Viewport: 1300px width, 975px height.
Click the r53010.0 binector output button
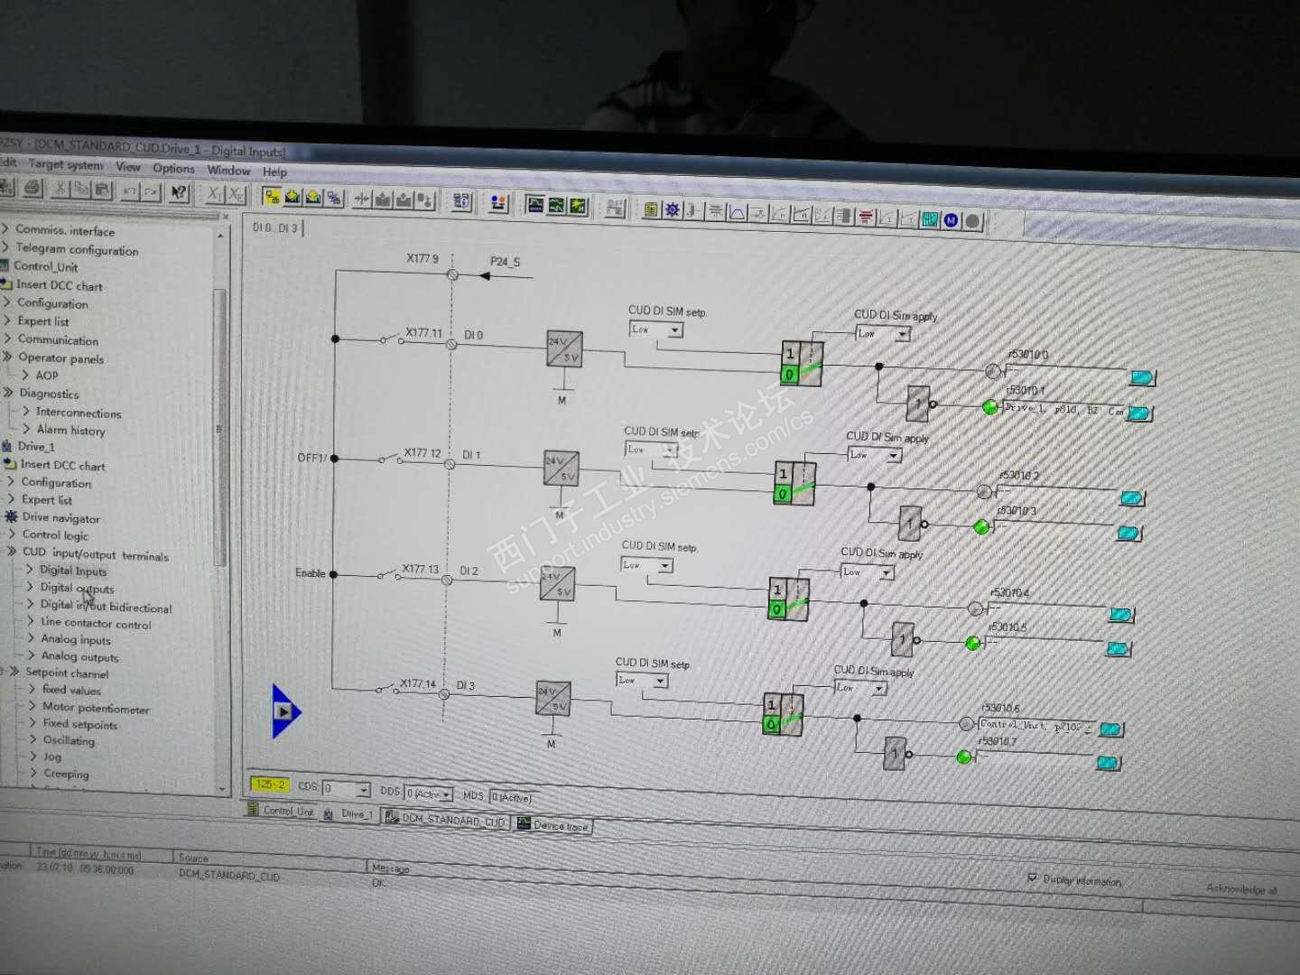(1143, 377)
